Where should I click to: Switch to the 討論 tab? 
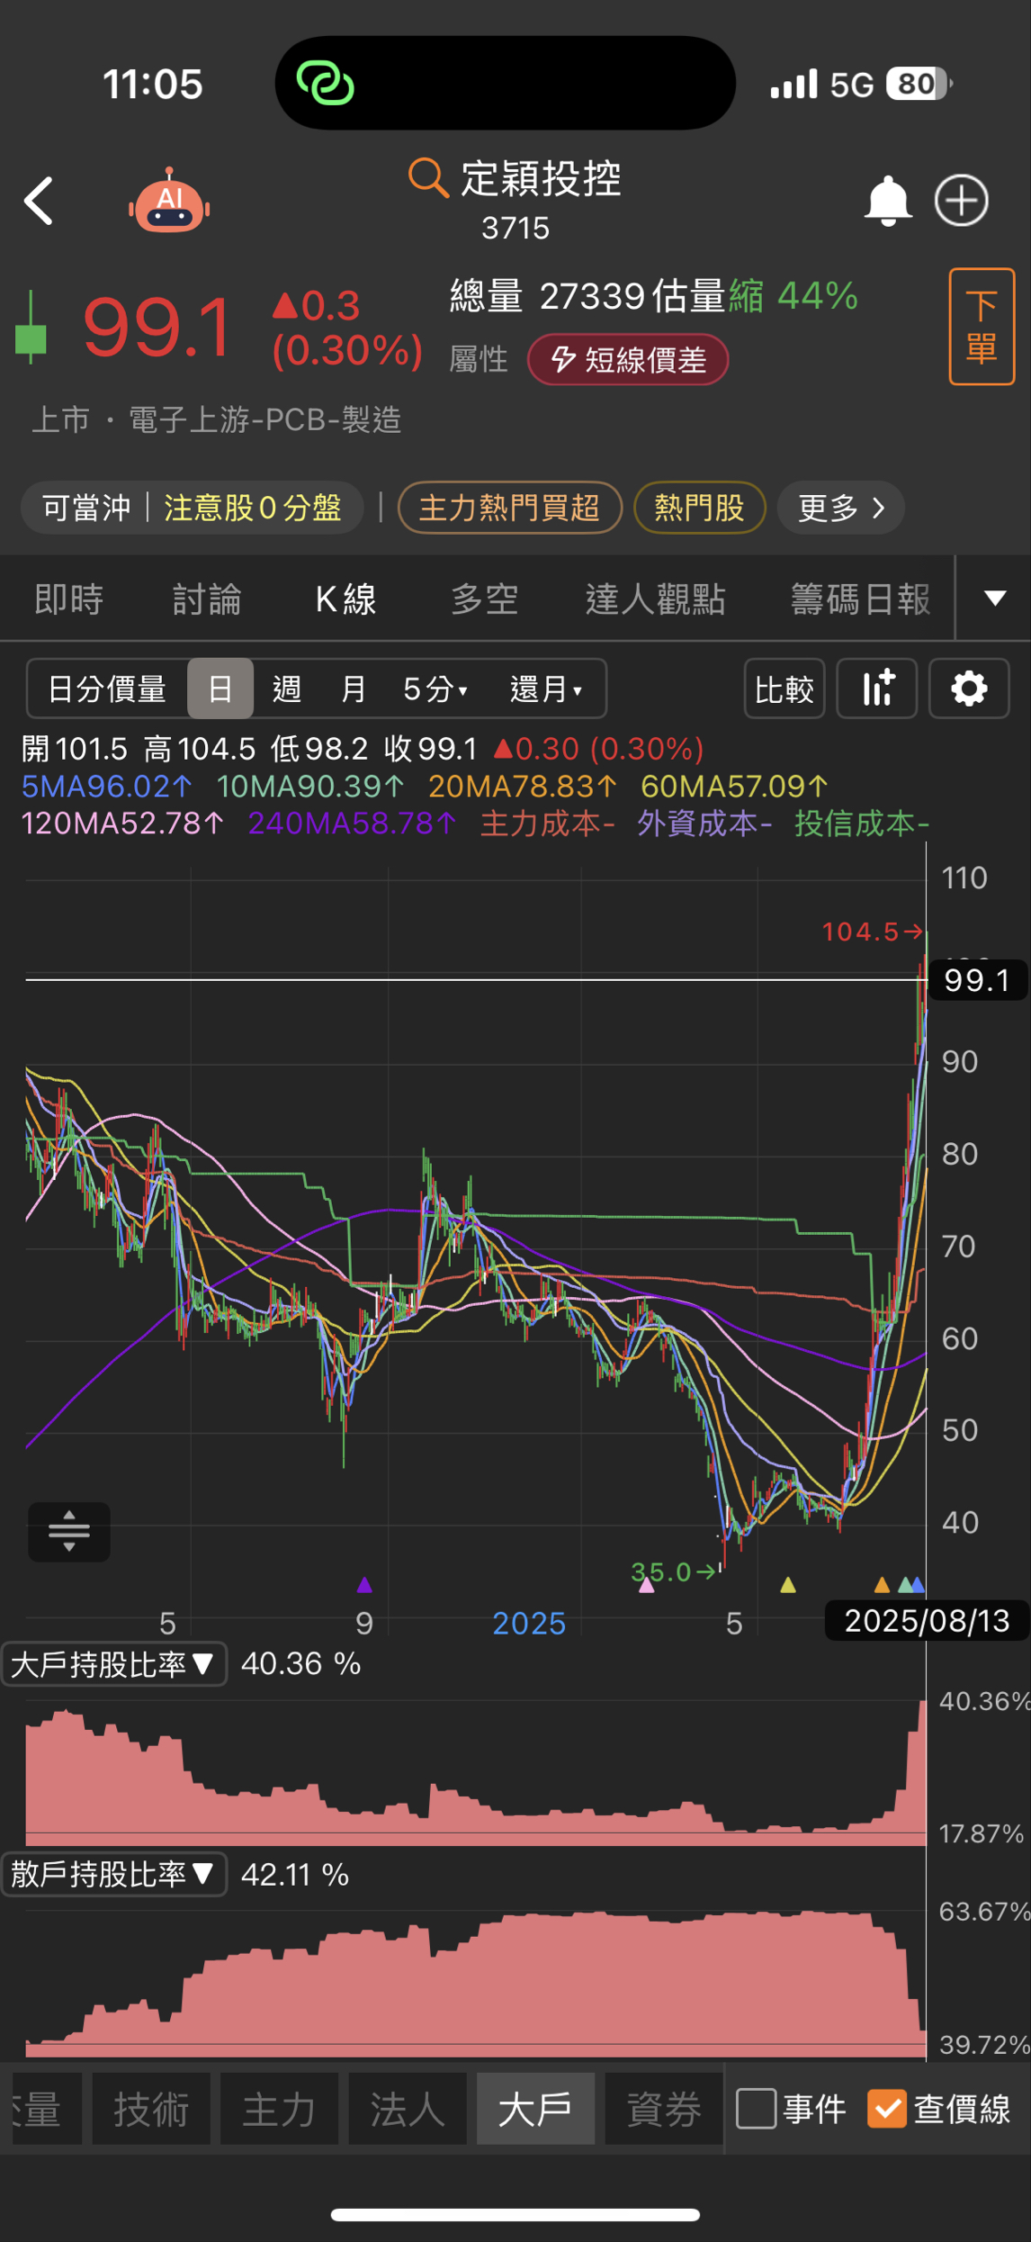pos(207,599)
